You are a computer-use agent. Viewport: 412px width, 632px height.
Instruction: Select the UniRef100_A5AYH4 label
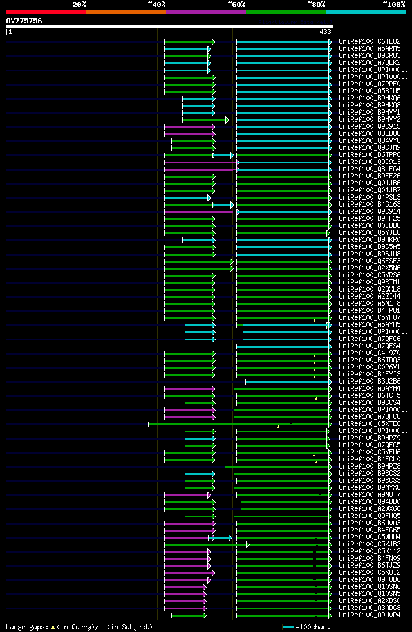click(370, 389)
